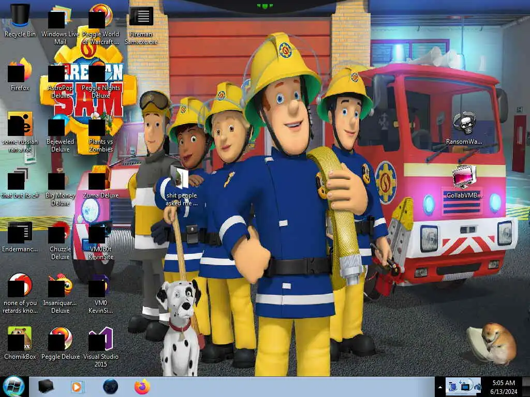Launch Windows Media Player from the taskbar

coord(77,387)
